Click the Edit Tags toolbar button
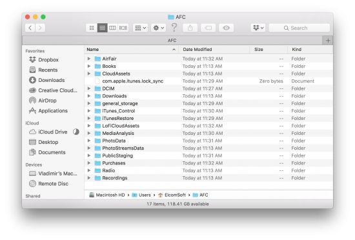Screen dimensions: 355x240 click(208, 28)
